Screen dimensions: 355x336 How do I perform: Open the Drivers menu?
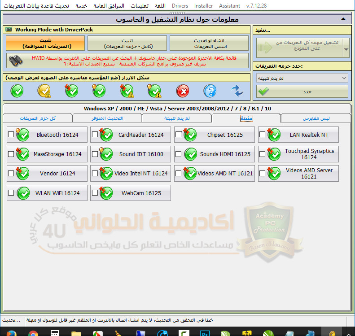(180, 6)
